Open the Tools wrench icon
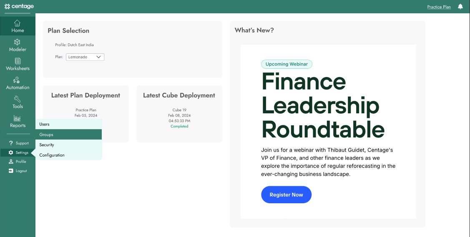 pos(18,99)
